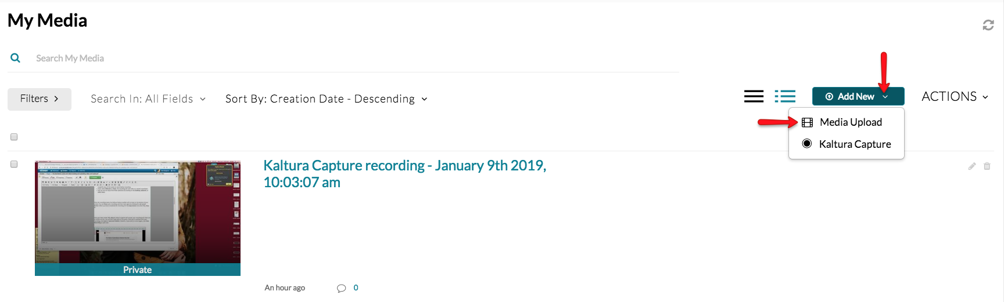Click the search magnifier icon
This screenshot has height=302, width=1004.
pos(16,58)
